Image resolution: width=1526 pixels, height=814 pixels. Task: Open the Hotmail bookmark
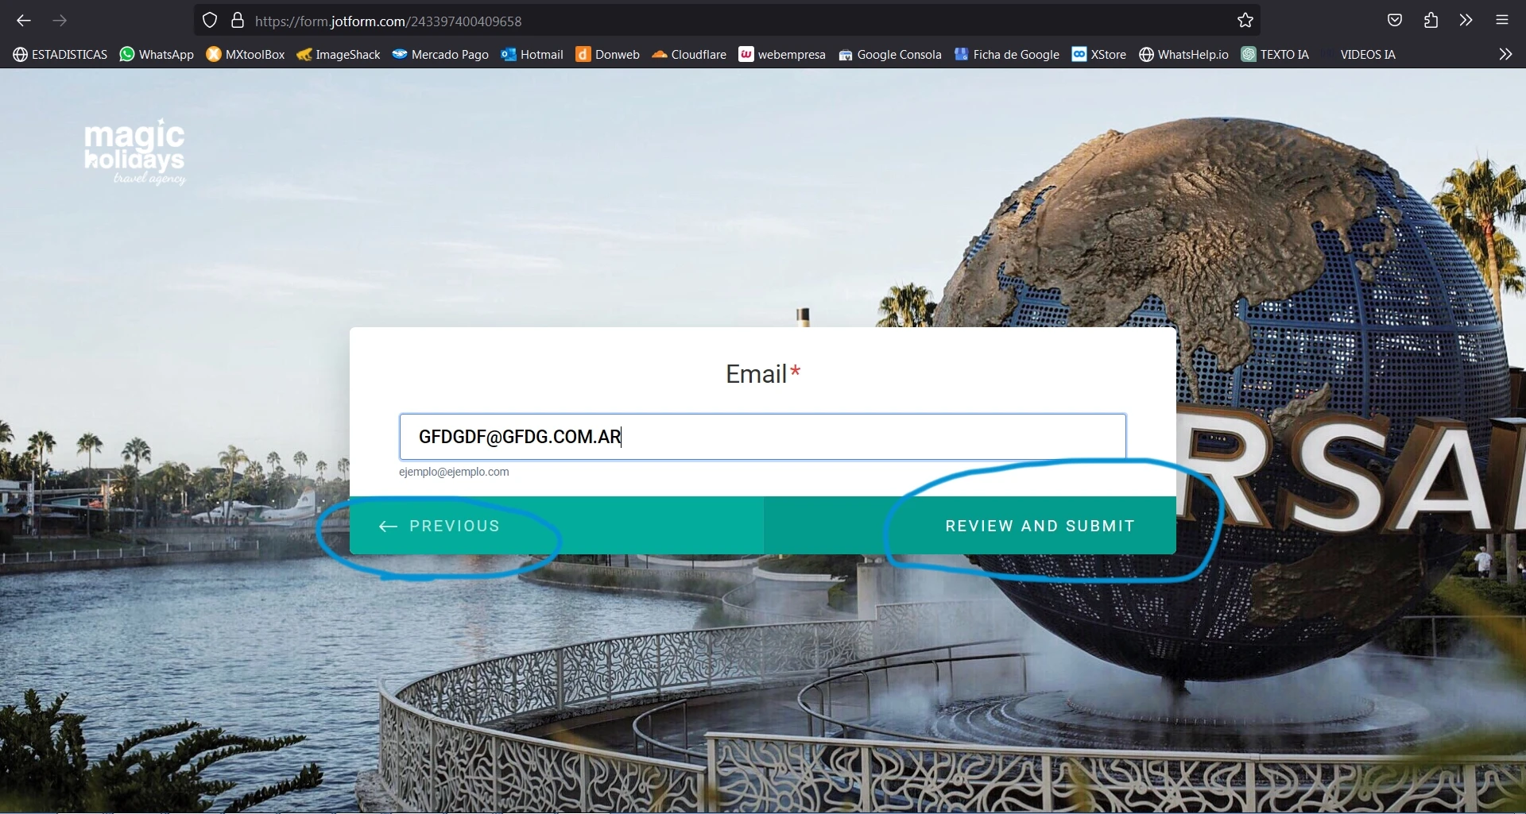(531, 54)
